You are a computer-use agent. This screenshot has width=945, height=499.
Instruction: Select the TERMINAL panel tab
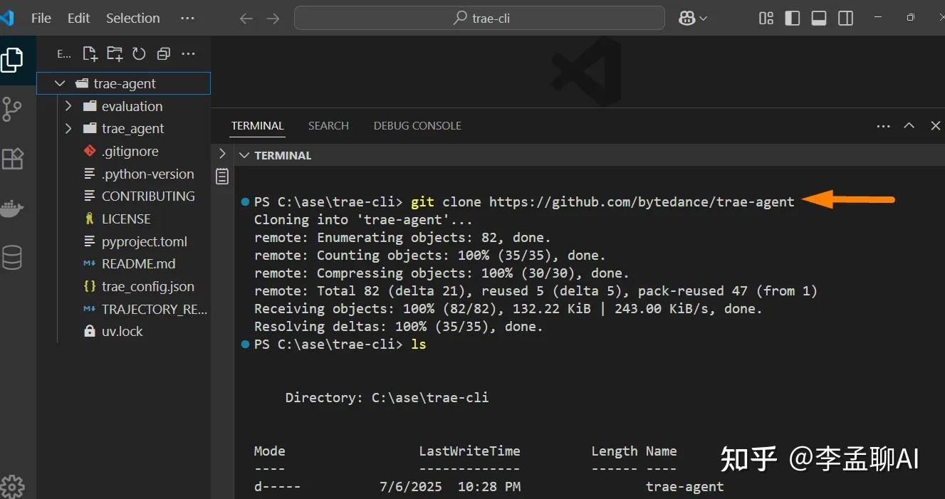258,126
